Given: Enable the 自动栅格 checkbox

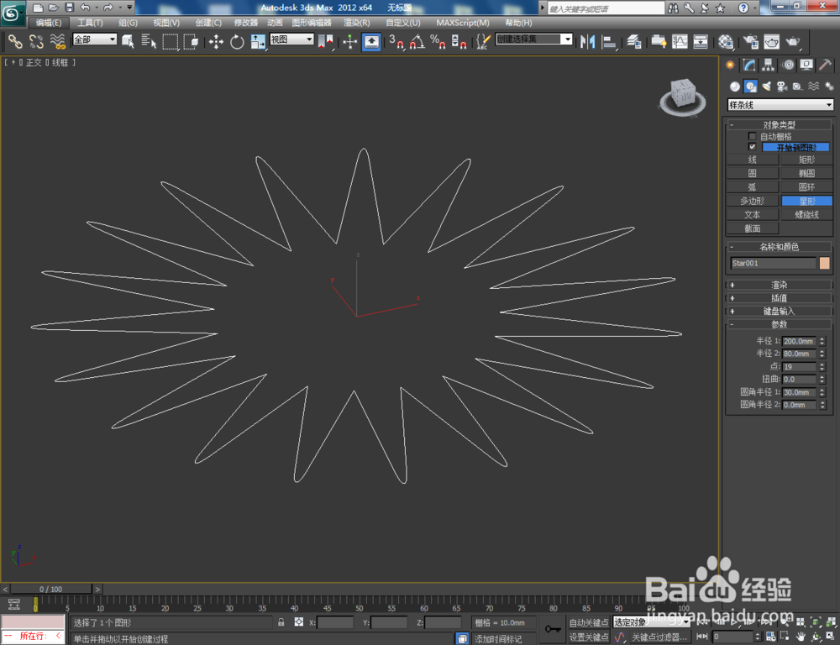Looking at the screenshot, I should [752, 136].
